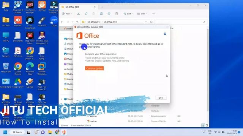Viewport: 243px width, 136px height.
Task: Open the Zoom desktop icon
Action: tap(54, 22)
